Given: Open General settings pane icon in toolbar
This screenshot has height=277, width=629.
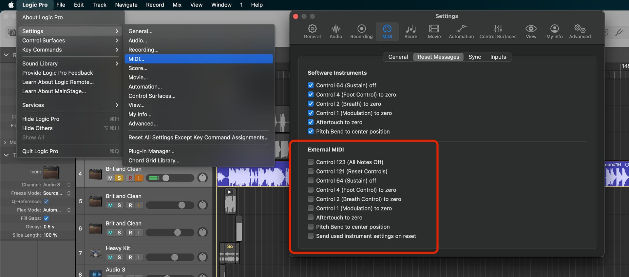Looking at the screenshot, I should coord(312,31).
